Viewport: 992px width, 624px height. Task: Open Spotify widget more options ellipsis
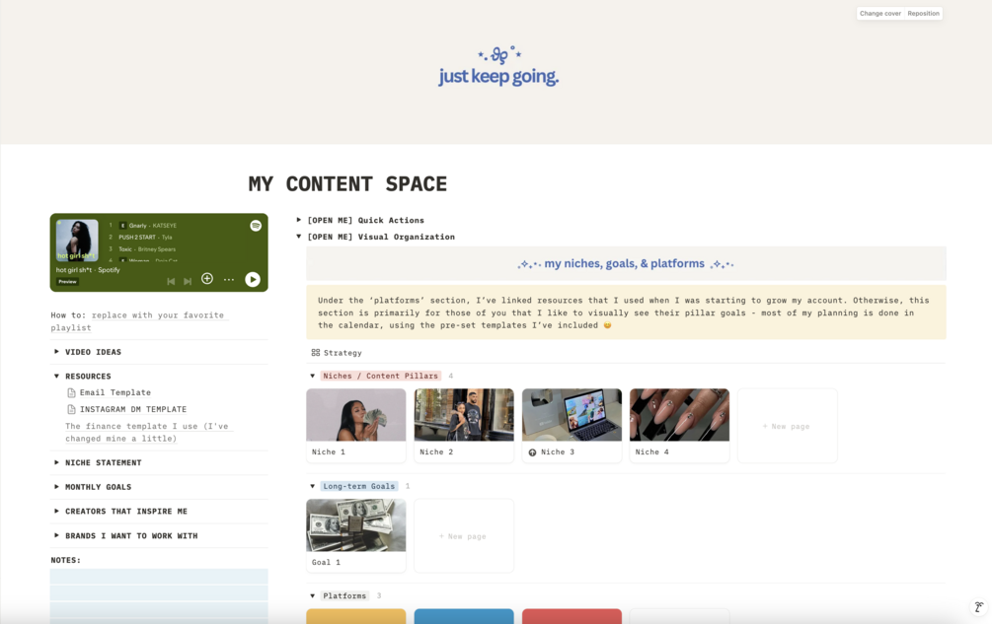[229, 279]
